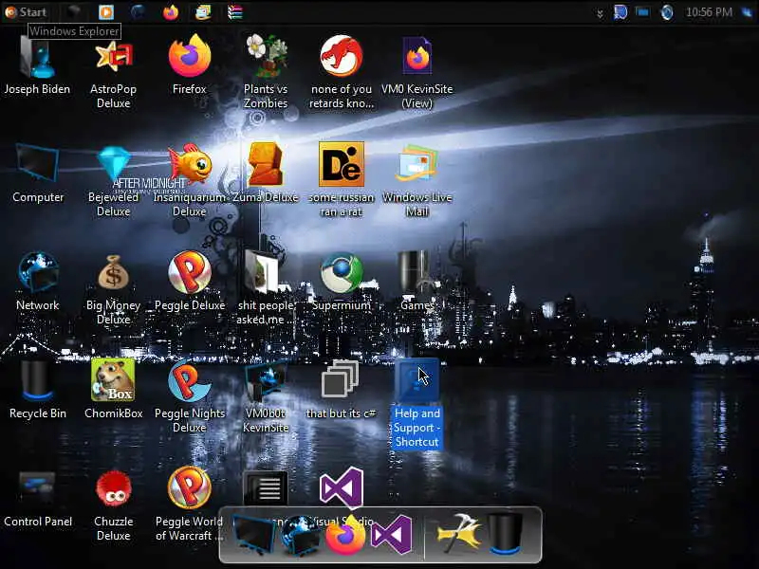Viewport: 759px width, 569px height.
Task: Select the Recycle Bin desktop icon
Action: click(x=38, y=390)
